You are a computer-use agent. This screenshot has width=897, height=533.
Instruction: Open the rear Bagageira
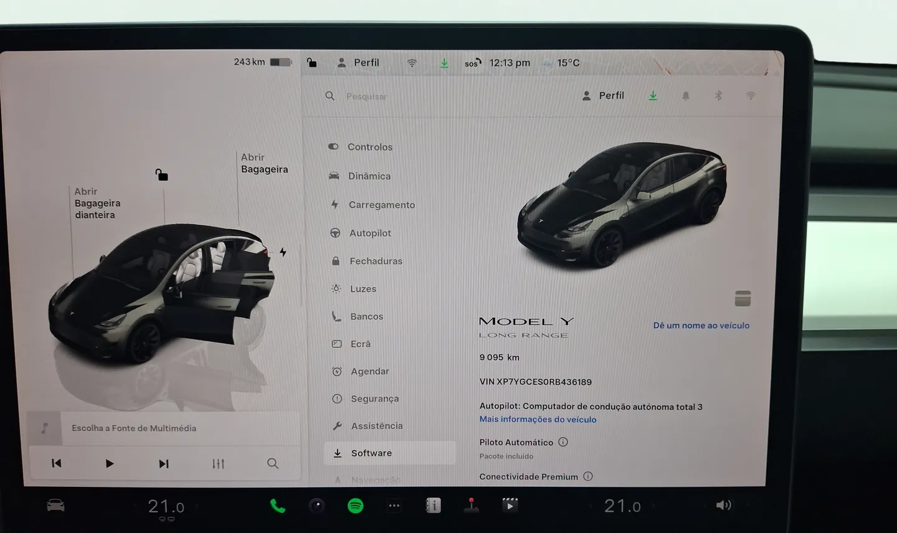coord(264,163)
